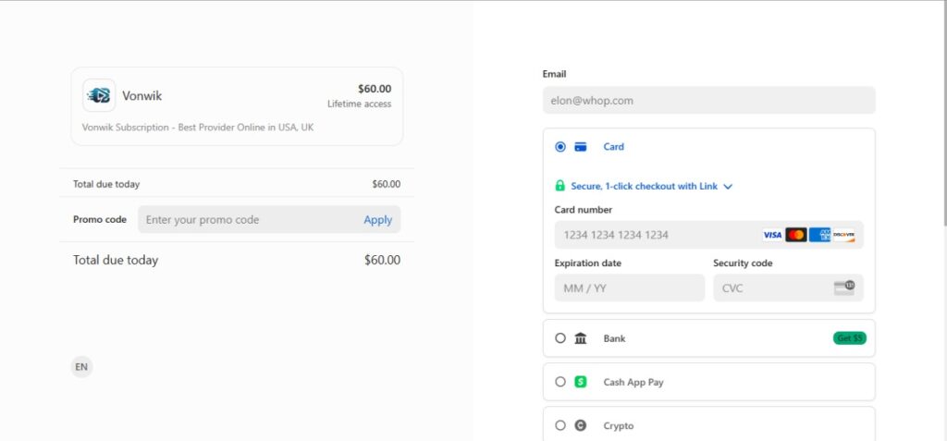947x441 pixels.
Task: Click the green lock secure checkout icon
Action: pos(560,186)
